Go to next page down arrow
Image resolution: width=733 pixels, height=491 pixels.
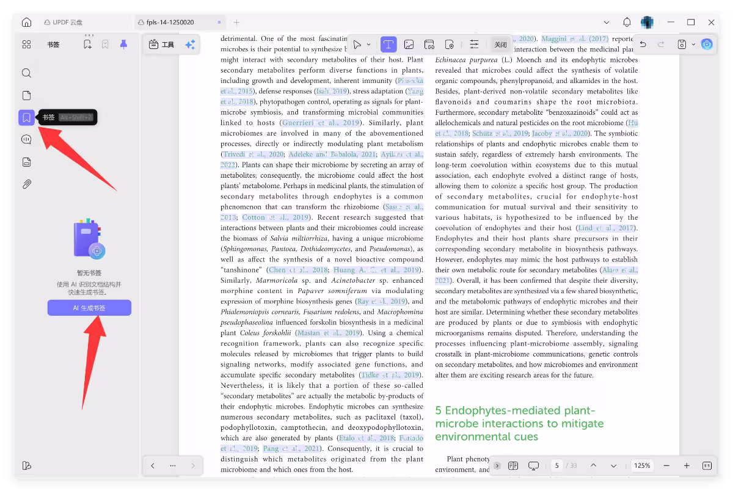tap(613, 465)
